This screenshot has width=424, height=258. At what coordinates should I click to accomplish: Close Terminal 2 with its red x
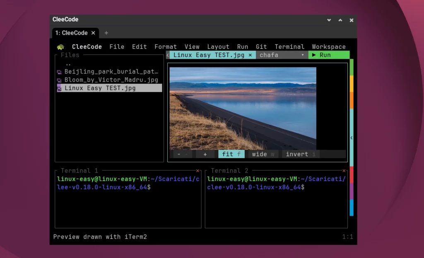point(344,171)
